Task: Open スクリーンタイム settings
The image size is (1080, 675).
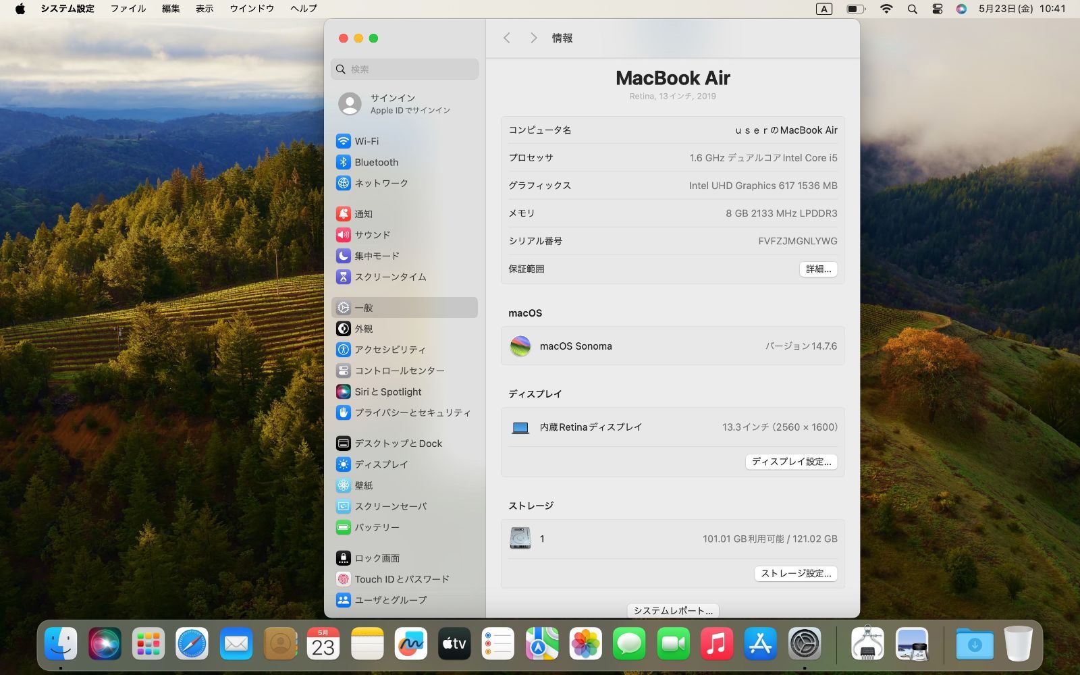Action: tap(404, 277)
